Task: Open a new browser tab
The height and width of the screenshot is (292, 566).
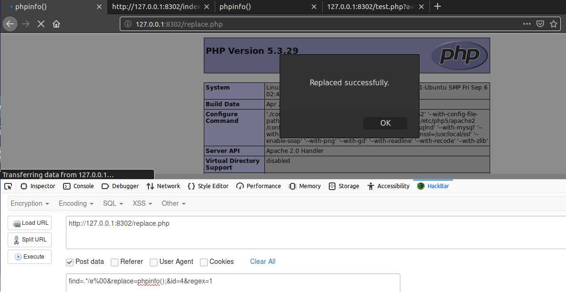Action: pyautogui.click(x=438, y=7)
